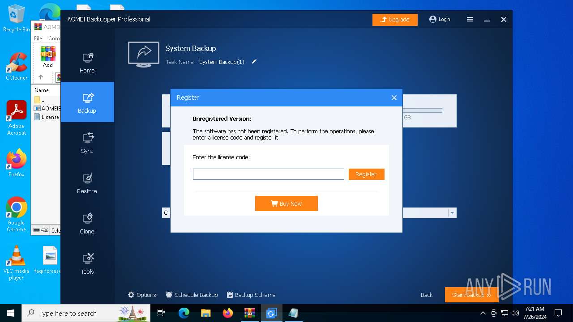Open the Login account link
573x322 pixels.
tap(440, 19)
